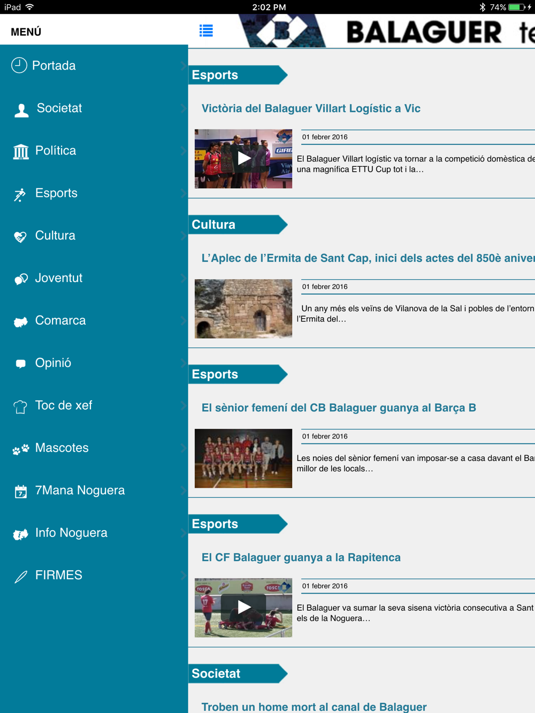The height and width of the screenshot is (713, 535).
Task: Open Toc de xef section
Action: coord(94,405)
